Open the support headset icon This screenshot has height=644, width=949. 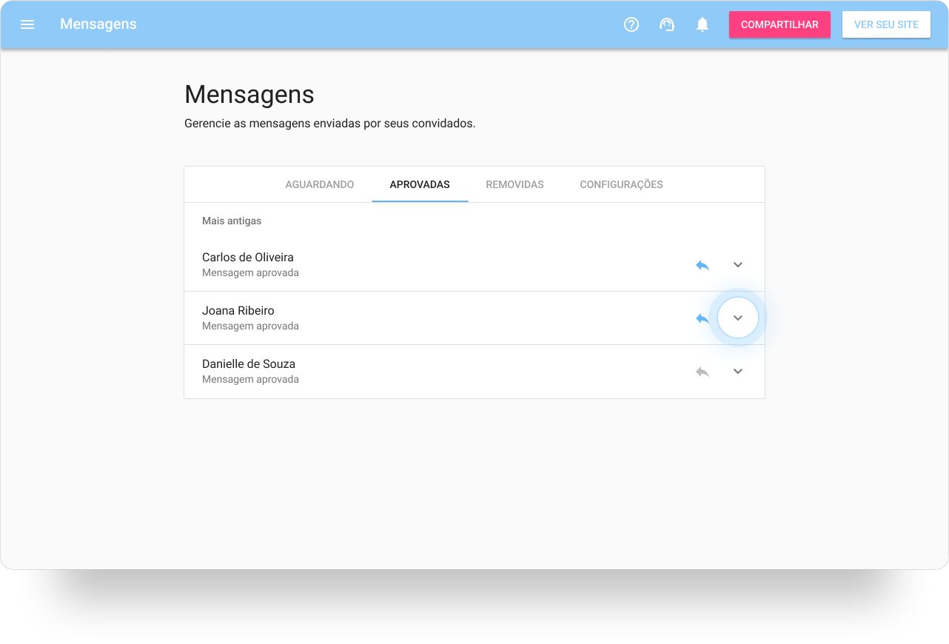667,24
